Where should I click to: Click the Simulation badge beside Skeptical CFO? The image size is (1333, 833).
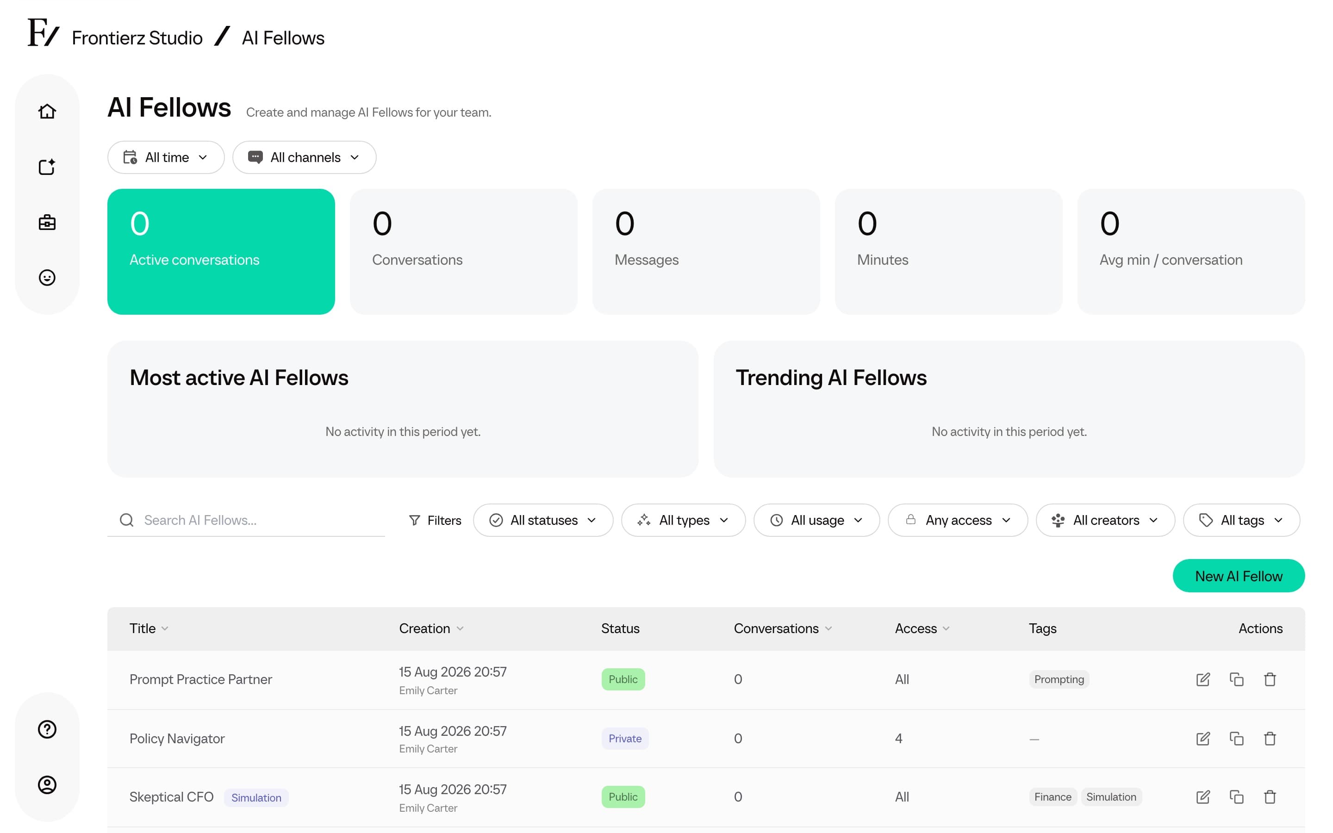tap(256, 797)
